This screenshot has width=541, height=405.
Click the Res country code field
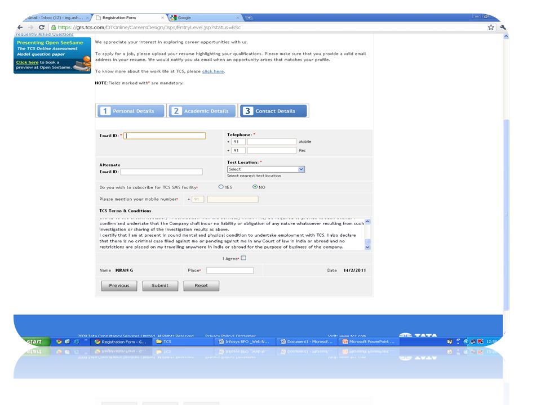tap(238, 151)
